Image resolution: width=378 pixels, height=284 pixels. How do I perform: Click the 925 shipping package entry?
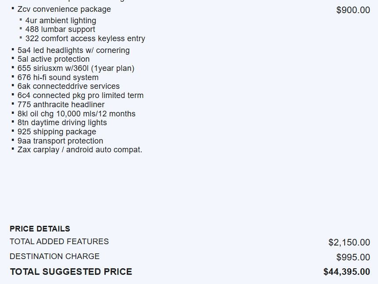tap(57, 132)
